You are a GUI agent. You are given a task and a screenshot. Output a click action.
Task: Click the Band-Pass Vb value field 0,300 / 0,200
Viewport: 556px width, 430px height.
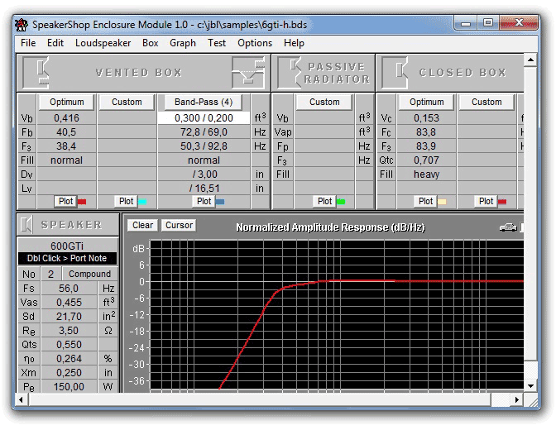pyautogui.click(x=204, y=118)
